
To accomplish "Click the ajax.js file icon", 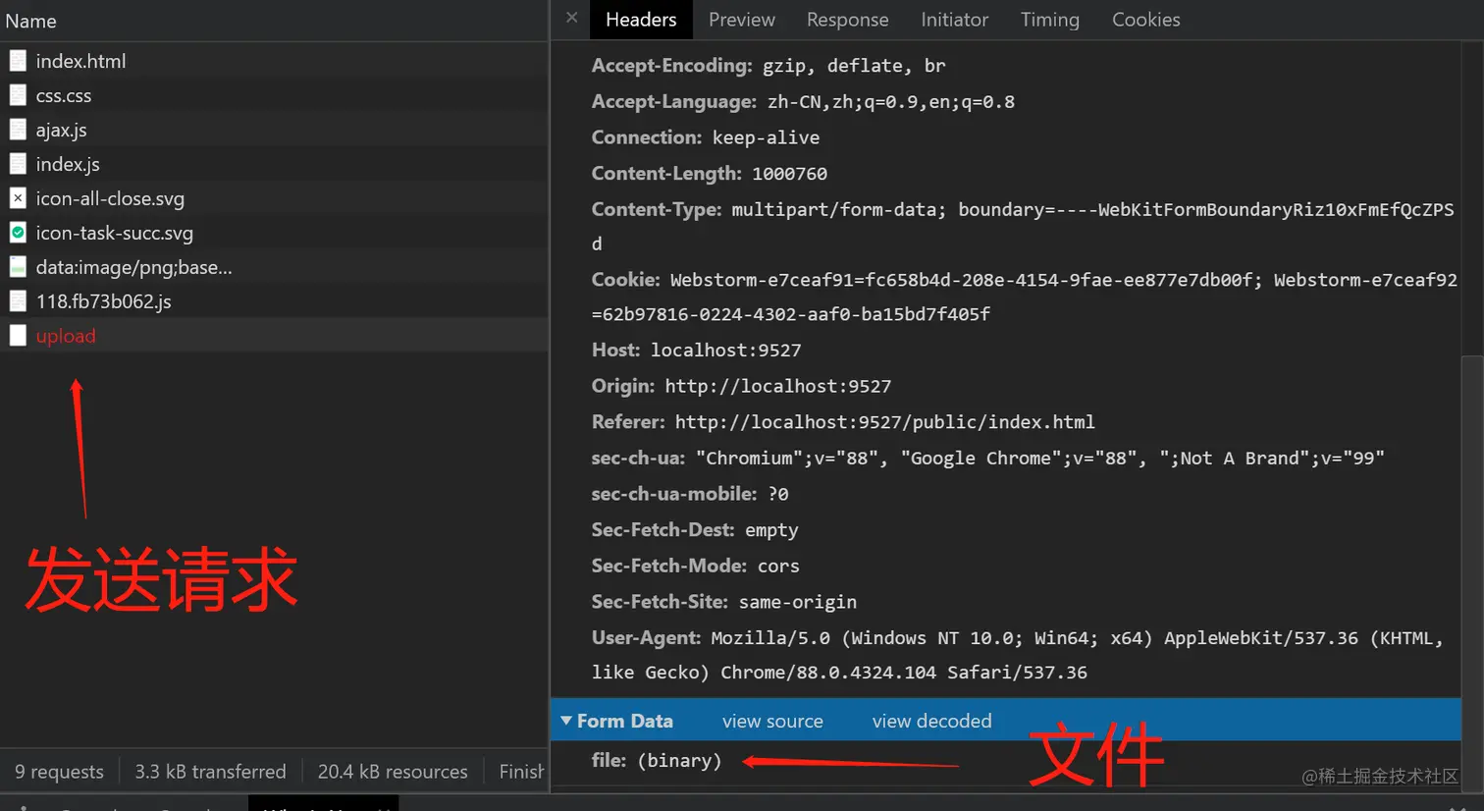I will coord(18,130).
